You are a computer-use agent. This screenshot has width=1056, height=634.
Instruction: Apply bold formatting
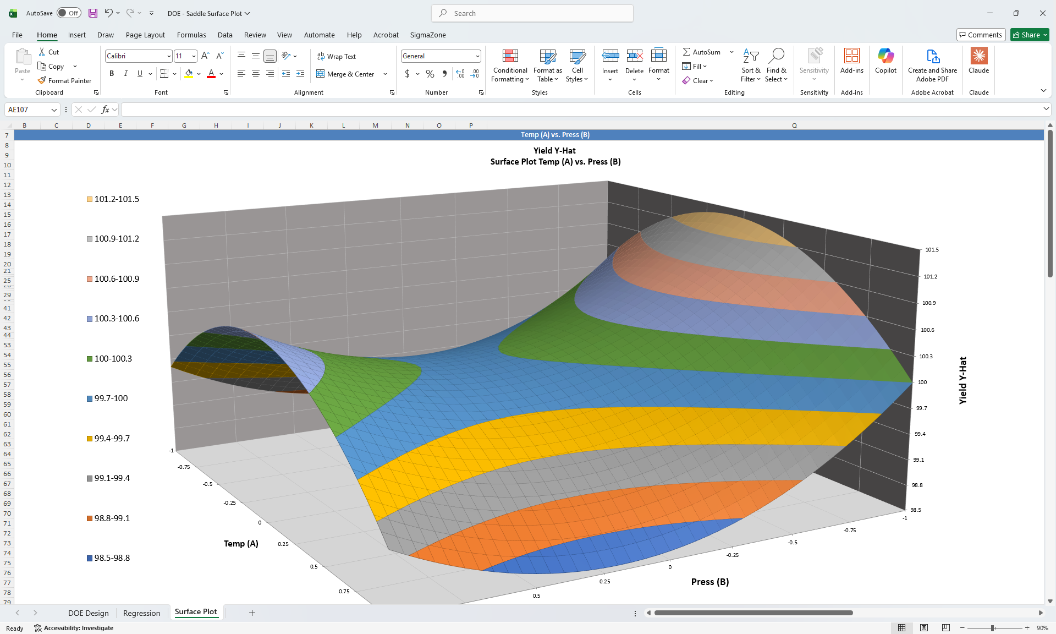click(x=111, y=73)
